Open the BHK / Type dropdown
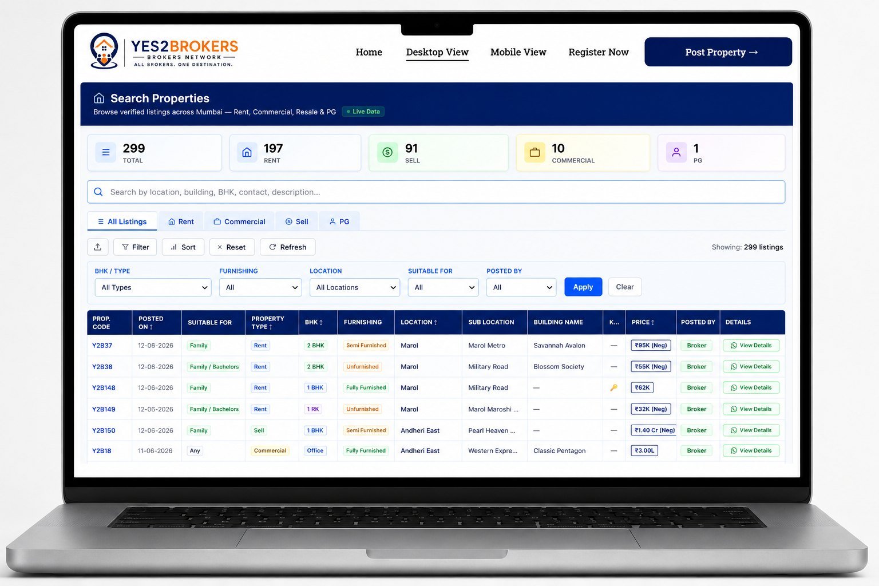This screenshot has height=586, width=879. point(153,287)
